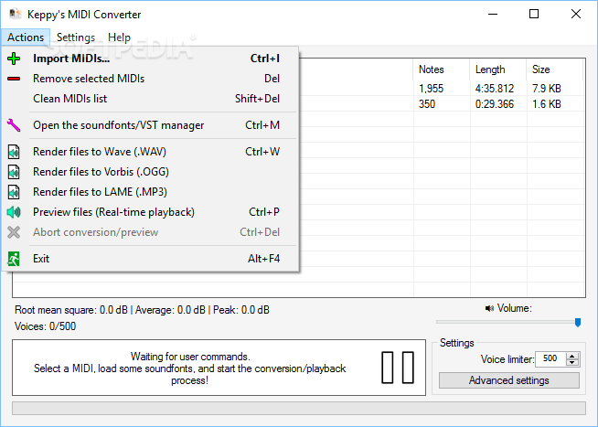This screenshot has height=427, width=598.
Task: Click the green speaker Preview files icon
Action: pyautogui.click(x=14, y=212)
